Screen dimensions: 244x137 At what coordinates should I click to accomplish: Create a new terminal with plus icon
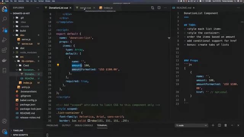pyautogui.click(x=213, y=125)
